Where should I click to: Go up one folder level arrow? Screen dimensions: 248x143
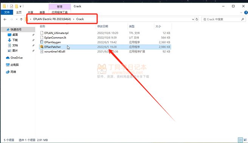[x=21, y=19]
